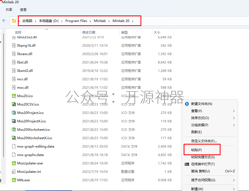Click the Minitab 20 breadcrumb segment

click(x=121, y=21)
